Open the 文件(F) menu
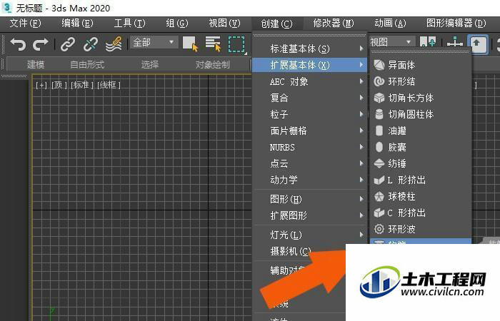 [25, 24]
